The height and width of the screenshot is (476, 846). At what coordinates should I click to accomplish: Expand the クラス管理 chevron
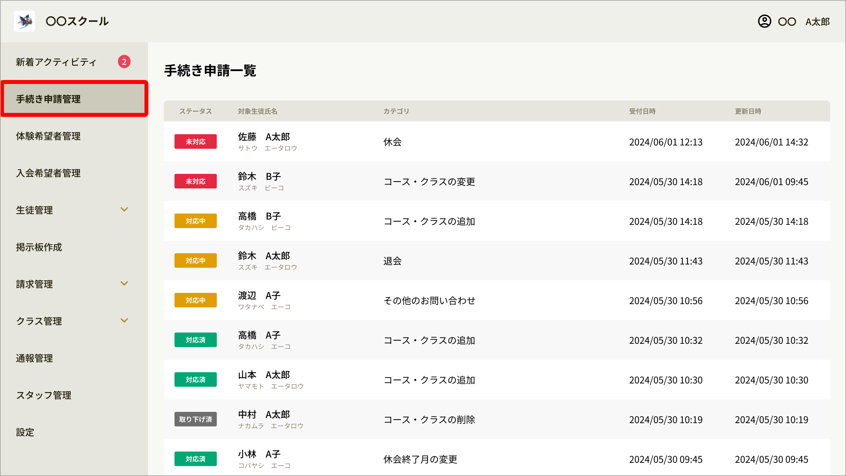click(x=124, y=321)
